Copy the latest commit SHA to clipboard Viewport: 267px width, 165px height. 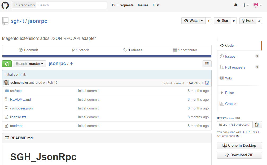coord(207,83)
